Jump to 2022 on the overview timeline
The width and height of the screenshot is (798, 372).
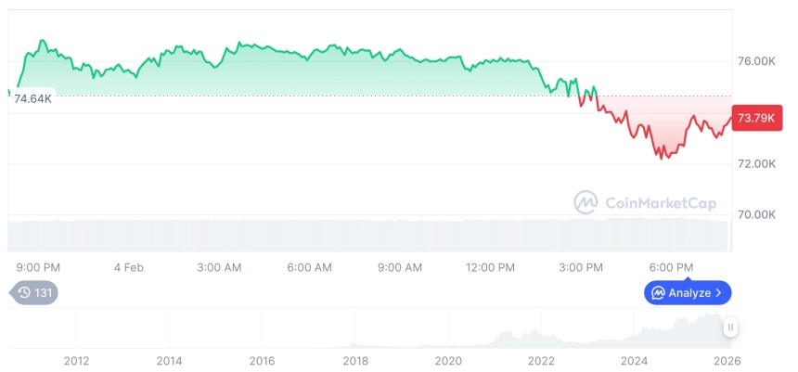pyautogui.click(x=541, y=360)
